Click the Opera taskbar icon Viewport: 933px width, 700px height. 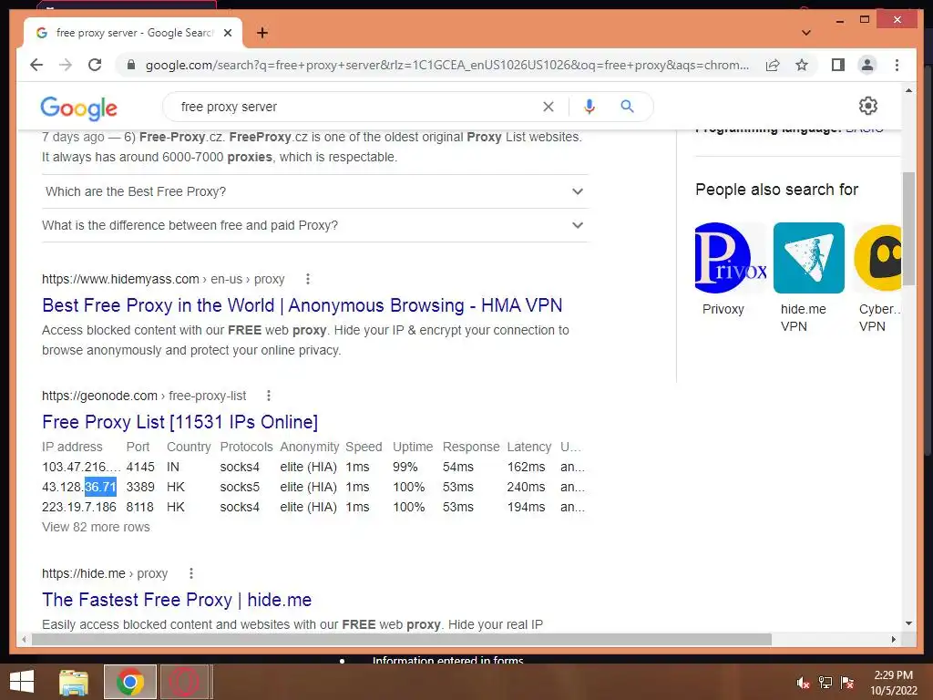point(184,682)
